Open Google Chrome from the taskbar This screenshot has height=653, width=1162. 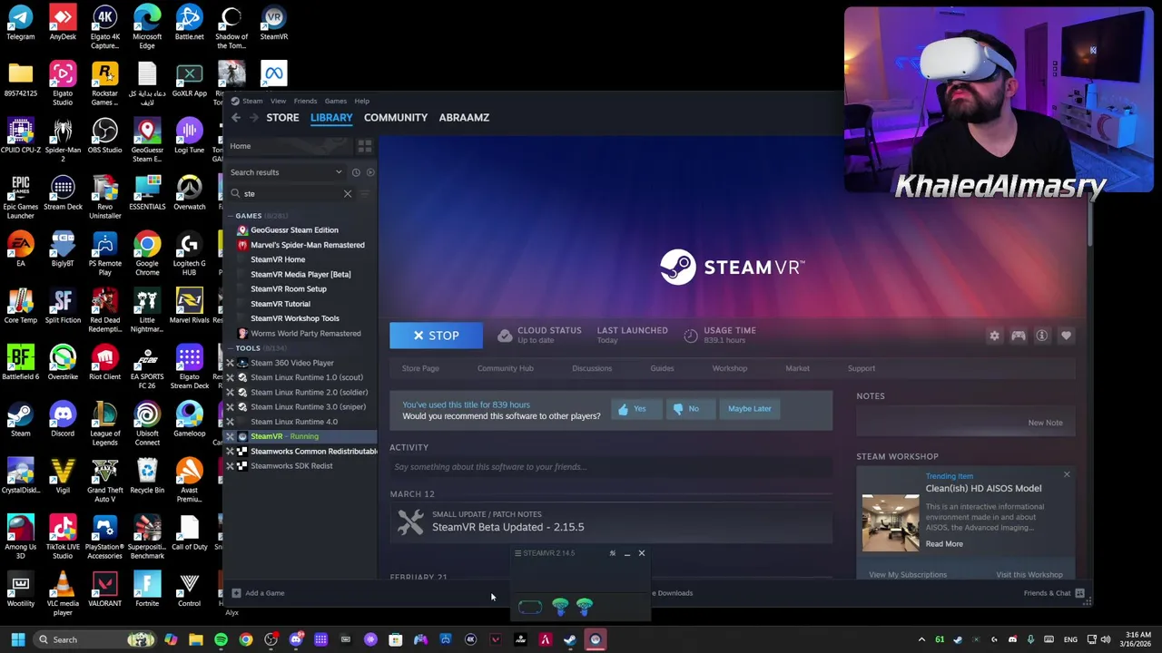[x=246, y=639]
